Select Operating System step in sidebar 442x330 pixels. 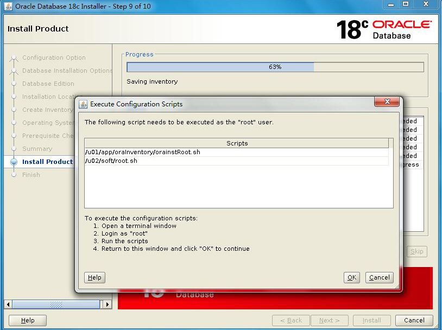click(48, 123)
